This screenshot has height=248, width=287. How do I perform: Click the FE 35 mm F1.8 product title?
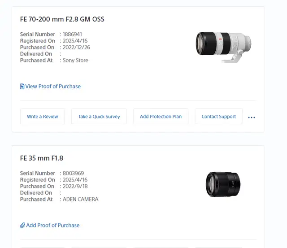point(42,158)
